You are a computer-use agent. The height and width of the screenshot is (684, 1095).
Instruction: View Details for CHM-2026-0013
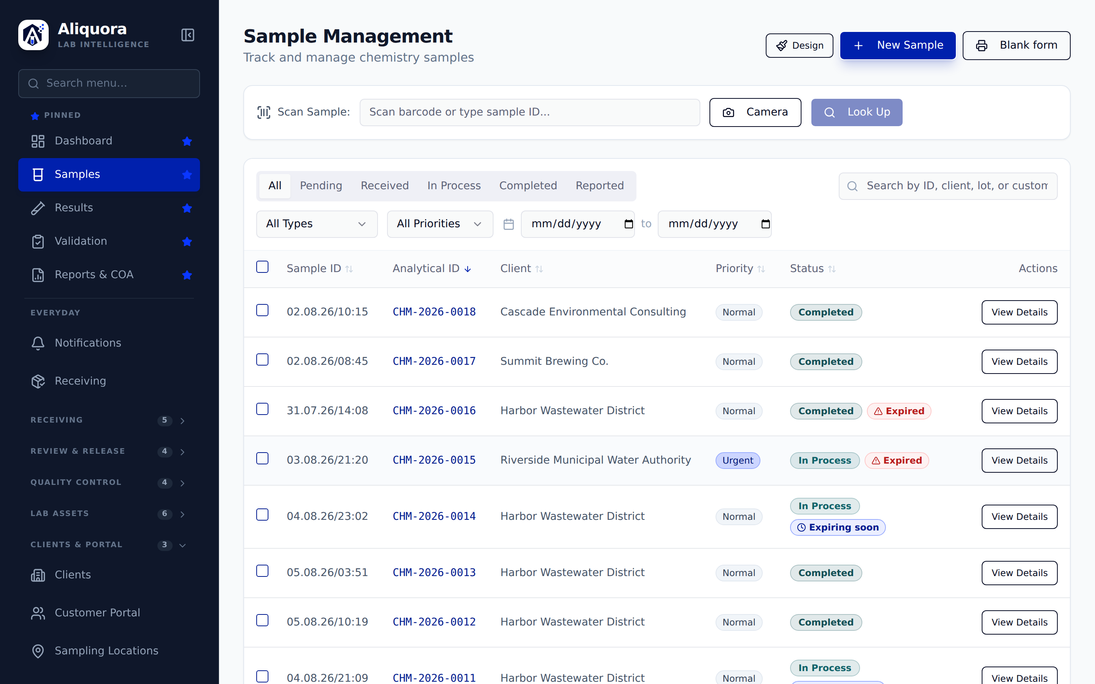pos(1019,573)
